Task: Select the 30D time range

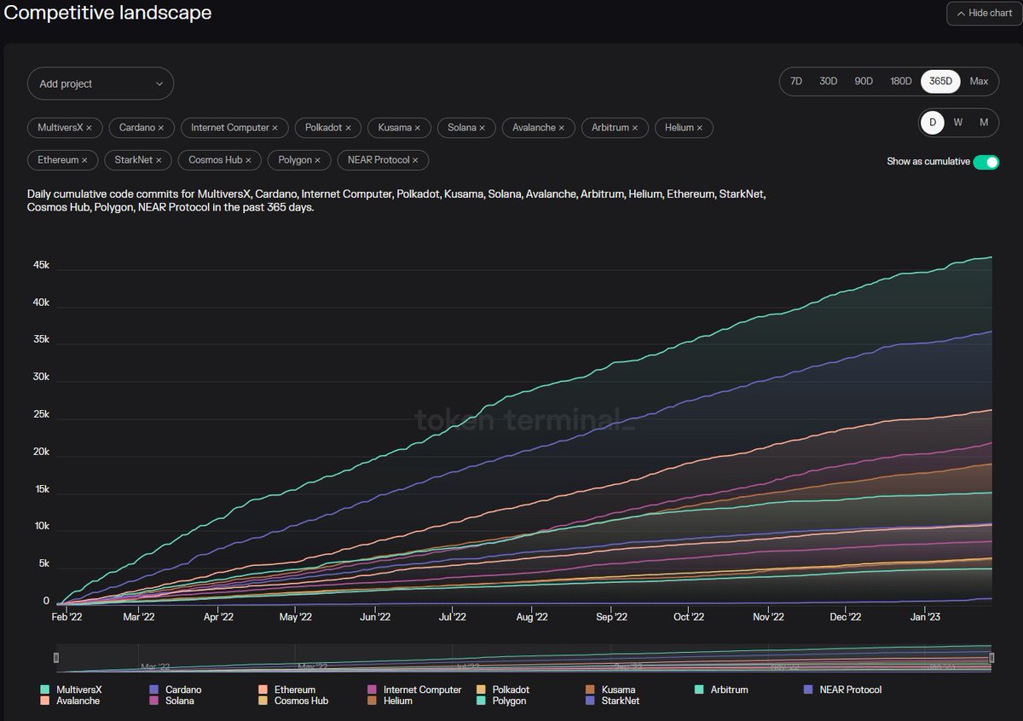Action: [829, 82]
